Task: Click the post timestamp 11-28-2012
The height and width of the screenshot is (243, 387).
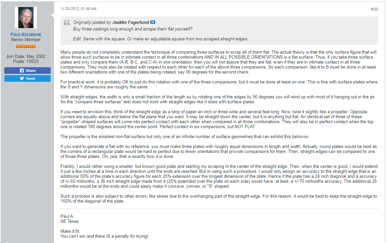Action: click(79, 9)
